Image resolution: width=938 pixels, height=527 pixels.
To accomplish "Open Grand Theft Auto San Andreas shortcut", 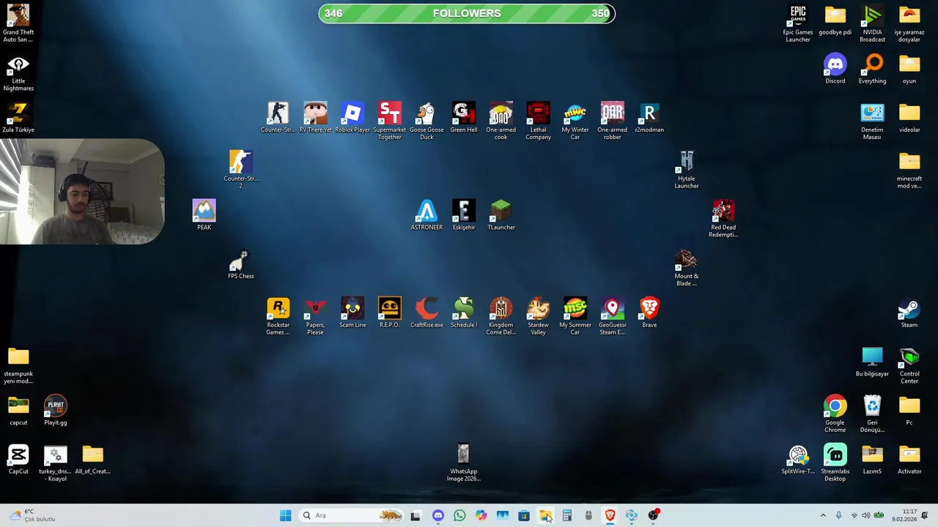I will coord(18,23).
